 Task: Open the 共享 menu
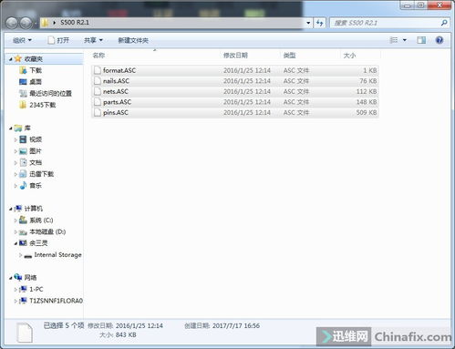coord(93,40)
